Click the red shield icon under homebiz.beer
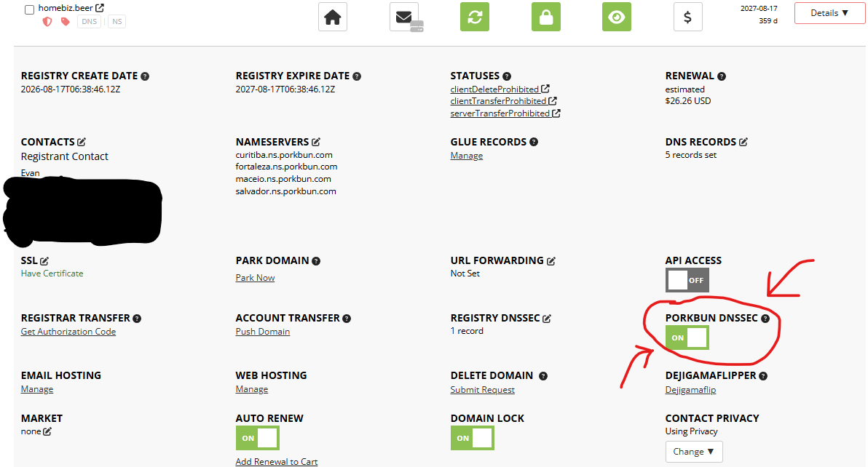The image size is (868, 467). click(x=47, y=22)
